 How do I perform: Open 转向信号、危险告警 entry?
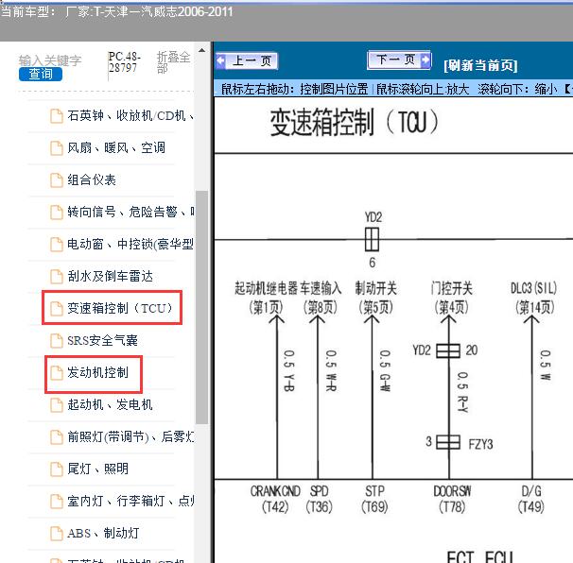click(130, 213)
